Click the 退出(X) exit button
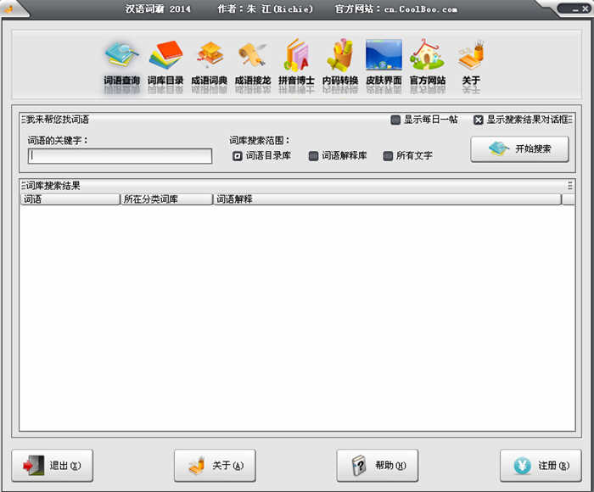The image size is (594, 492). coord(53,466)
